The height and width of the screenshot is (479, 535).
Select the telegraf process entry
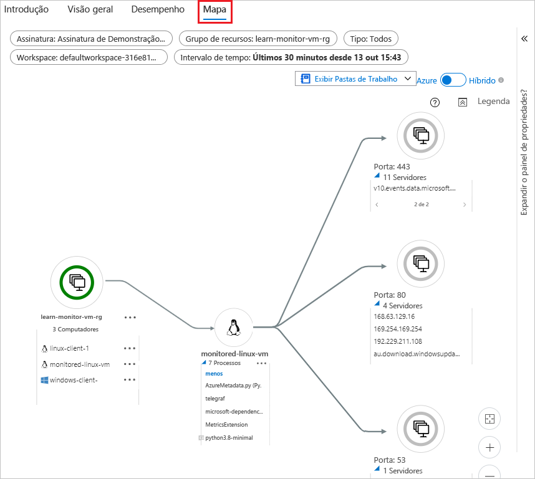(x=215, y=398)
